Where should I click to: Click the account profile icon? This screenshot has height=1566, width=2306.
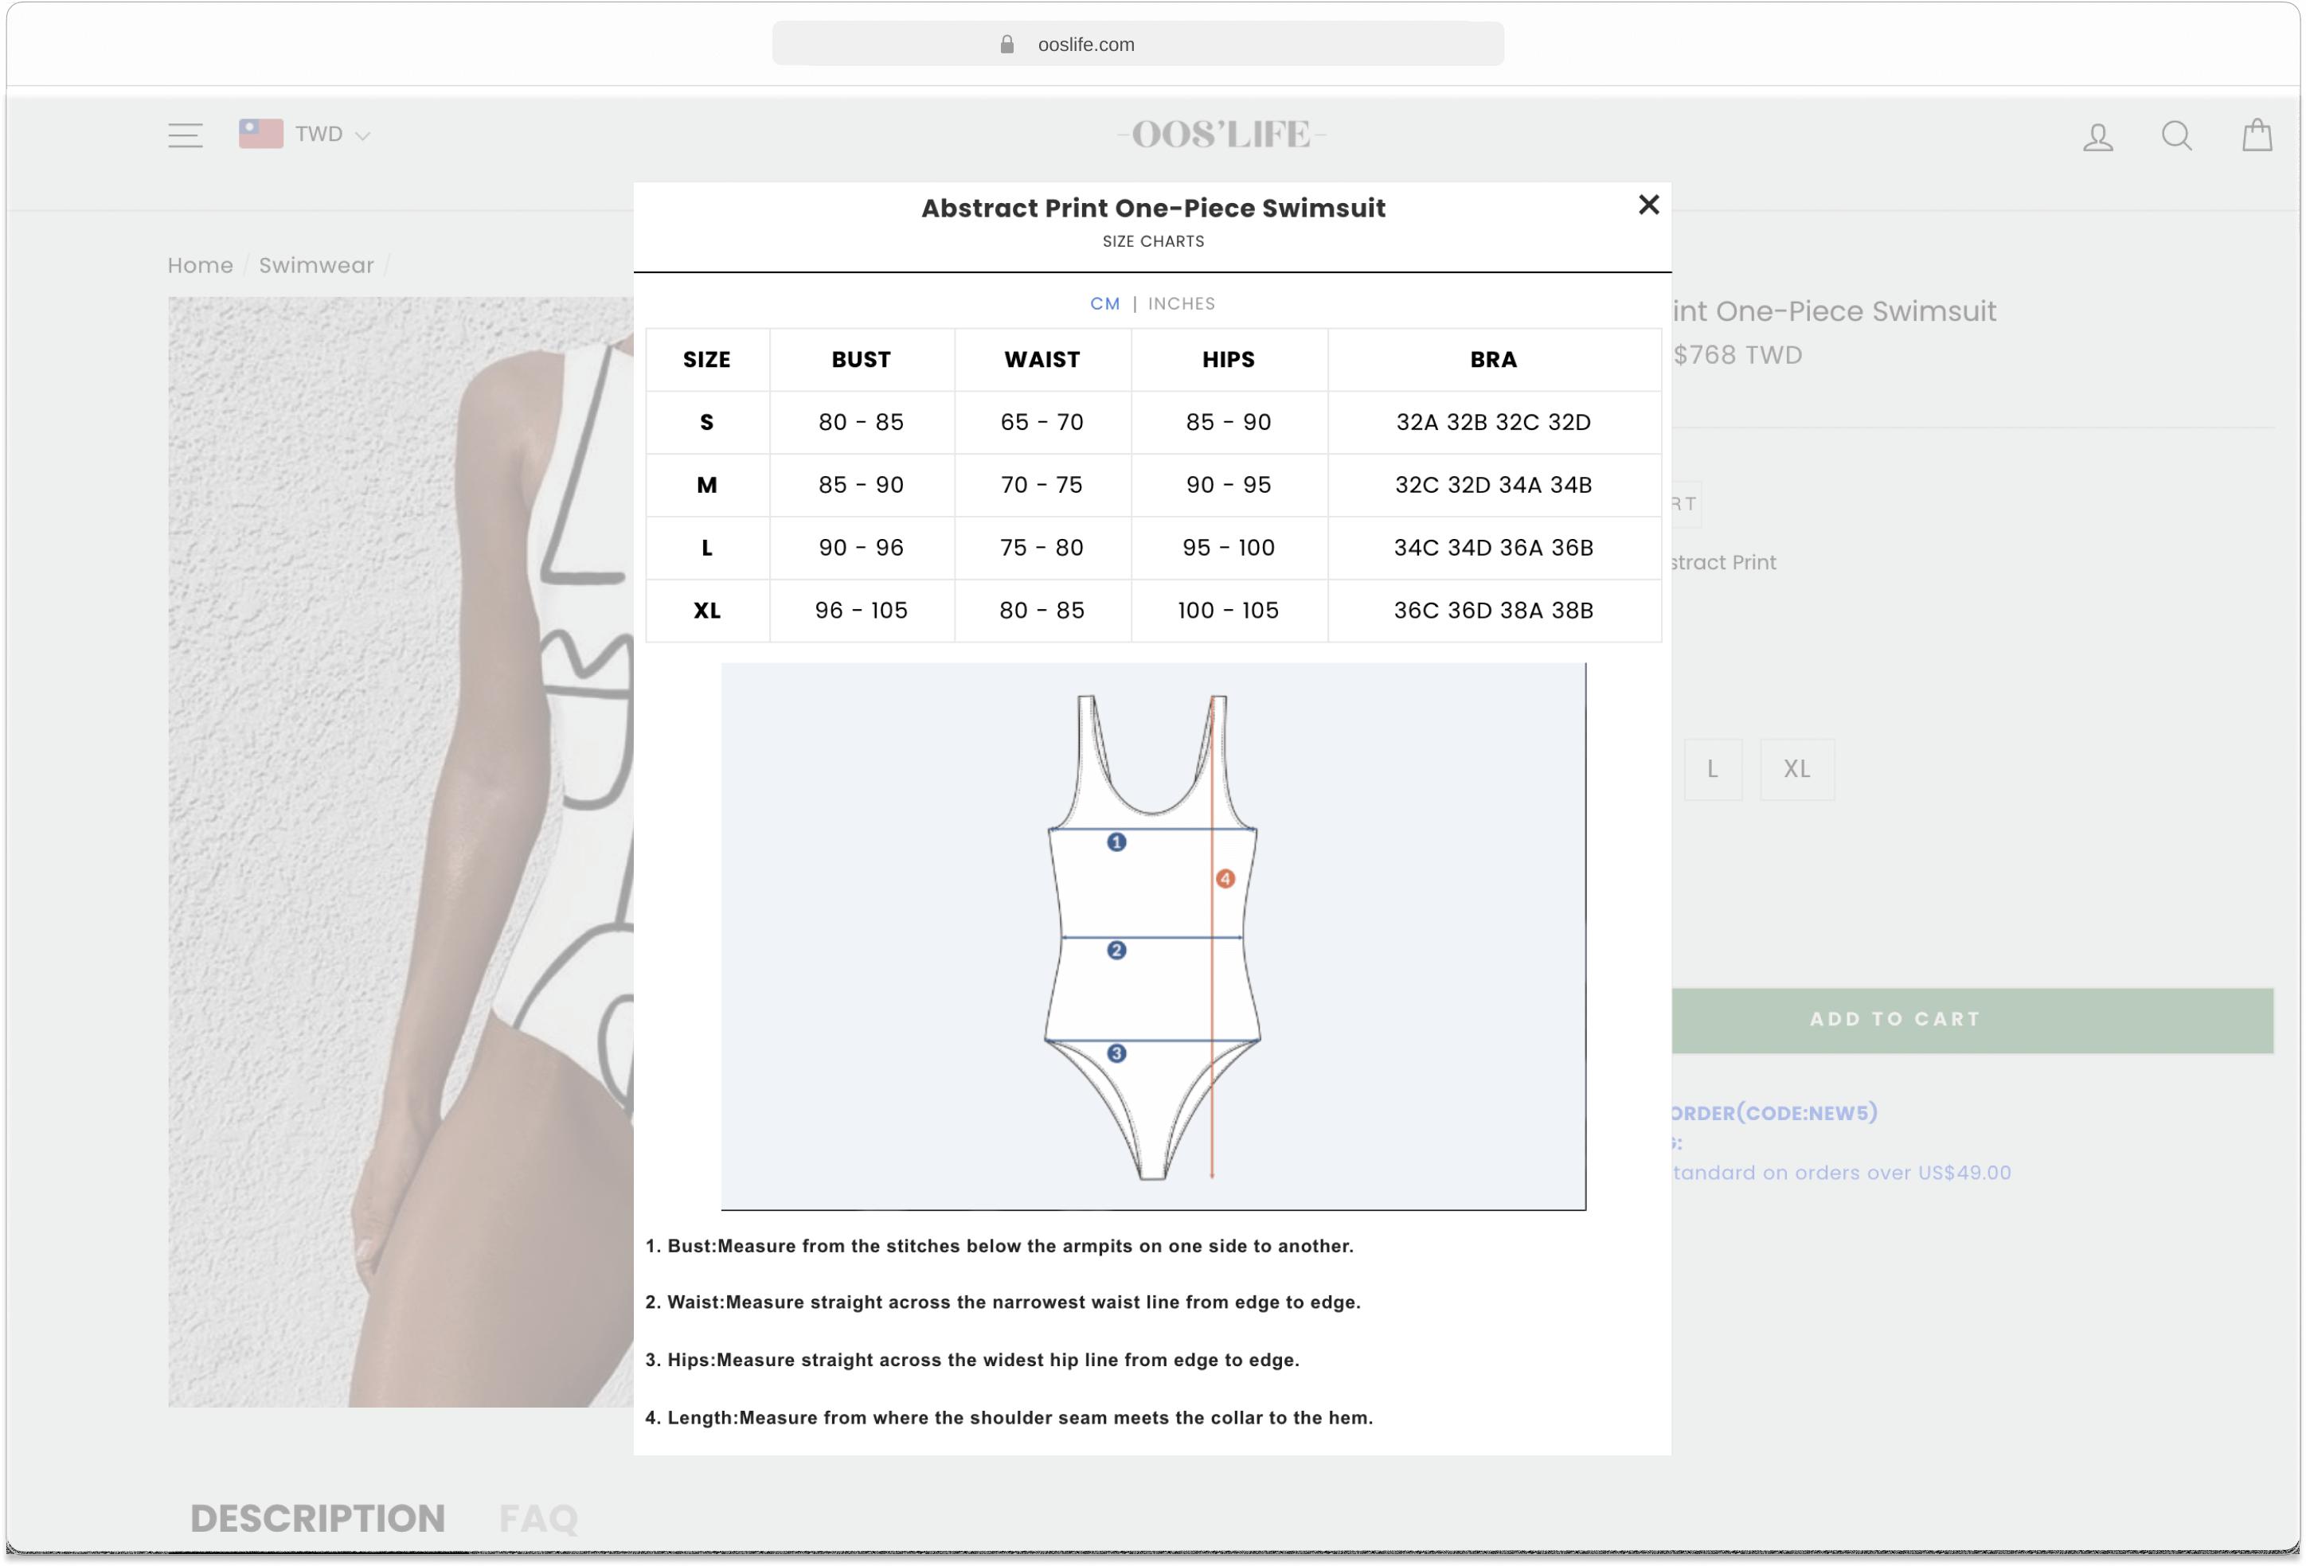coord(2097,135)
